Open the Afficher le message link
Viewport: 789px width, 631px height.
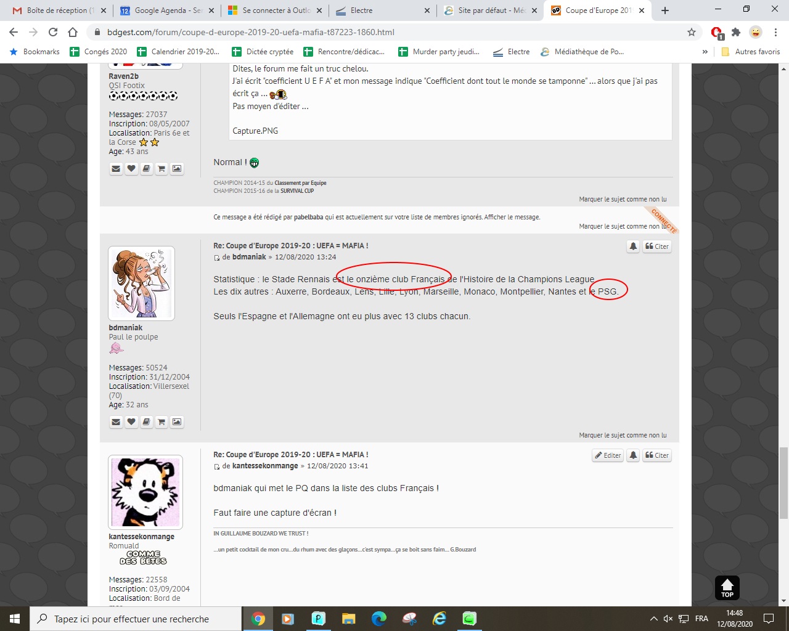512,217
